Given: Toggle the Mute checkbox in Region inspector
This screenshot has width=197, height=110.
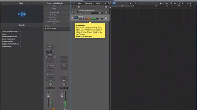Looking at the screenshot, I should point(57,6).
